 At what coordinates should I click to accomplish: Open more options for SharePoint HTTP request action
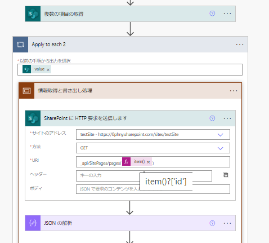pyautogui.click(x=227, y=118)
